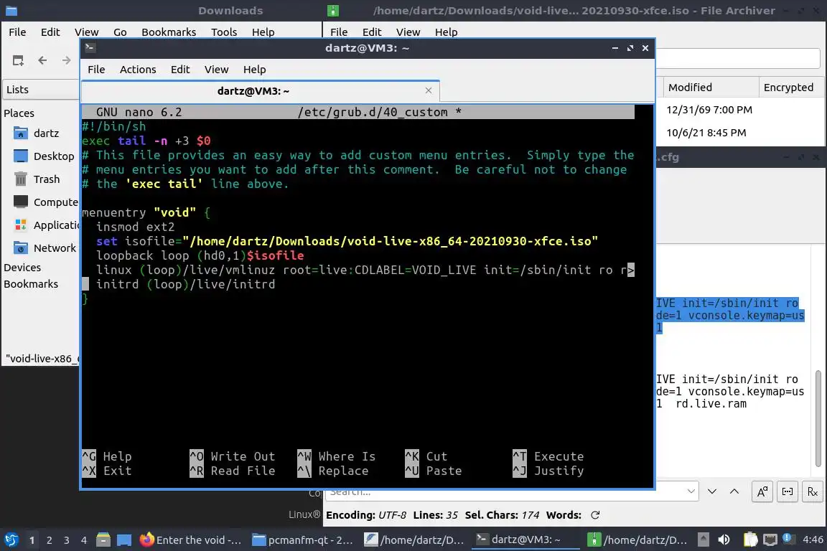Click the text editor vertical scrollbar

click(818, 419)
